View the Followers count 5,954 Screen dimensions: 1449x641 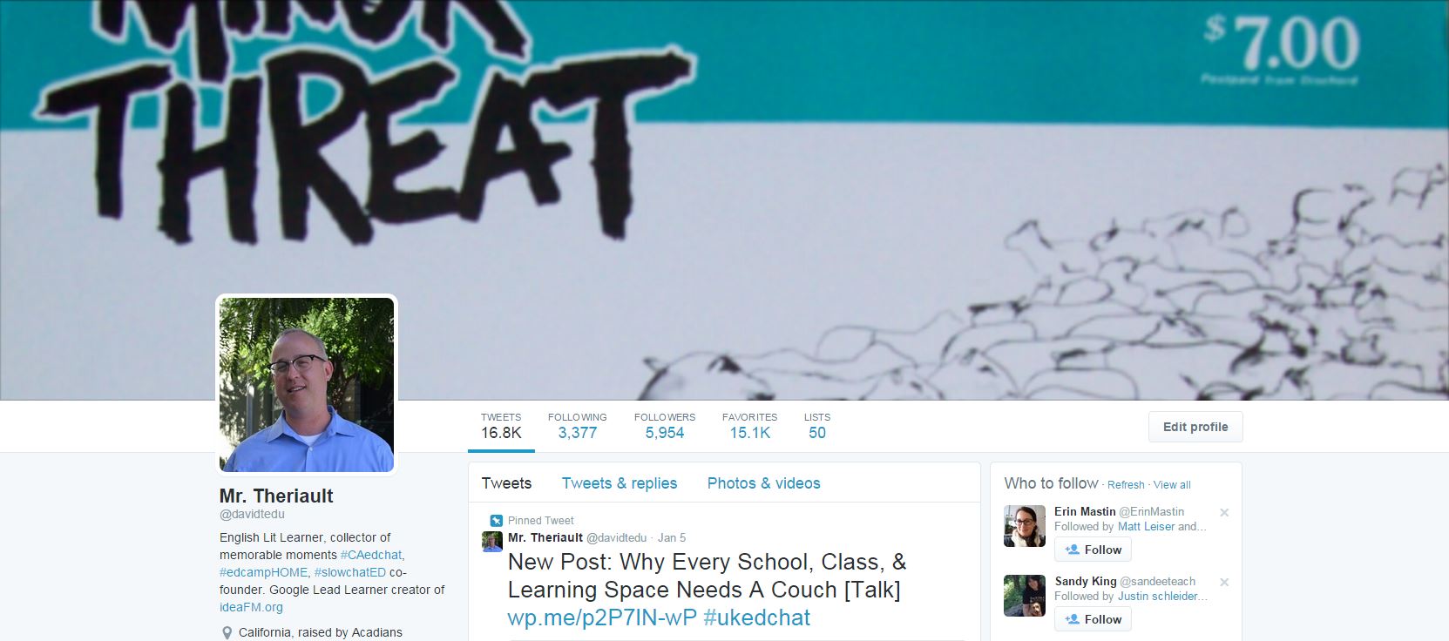coord(665,426)
